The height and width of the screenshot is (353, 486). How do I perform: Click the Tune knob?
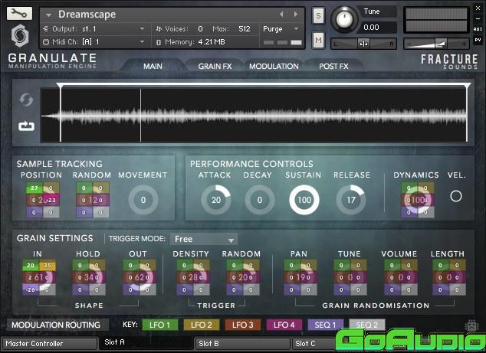tap(344, 19)
